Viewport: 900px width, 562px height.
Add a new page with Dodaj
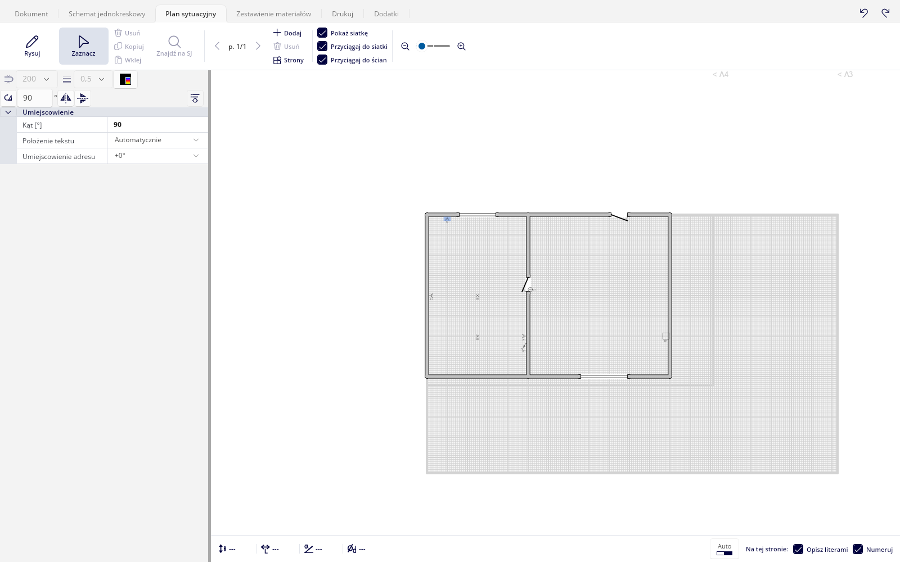[x=287, y=33]
